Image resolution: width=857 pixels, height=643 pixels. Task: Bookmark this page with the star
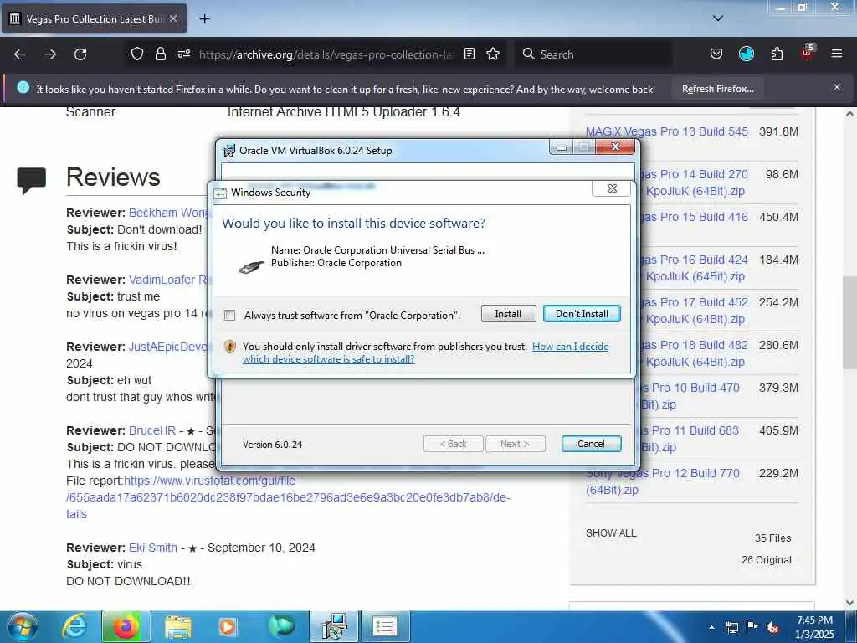493,54
